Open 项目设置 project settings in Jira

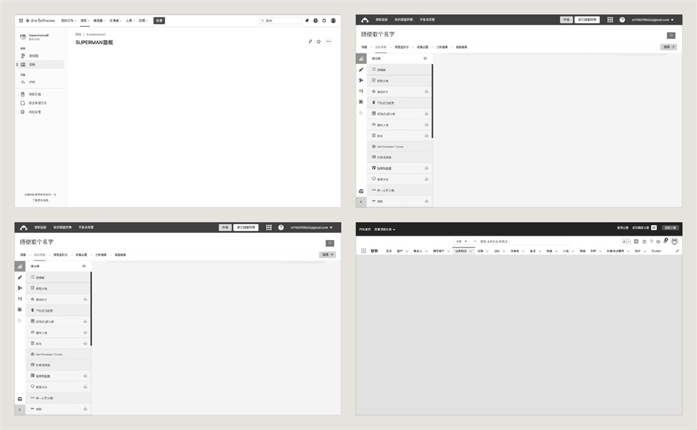click(x=40, y=112)
